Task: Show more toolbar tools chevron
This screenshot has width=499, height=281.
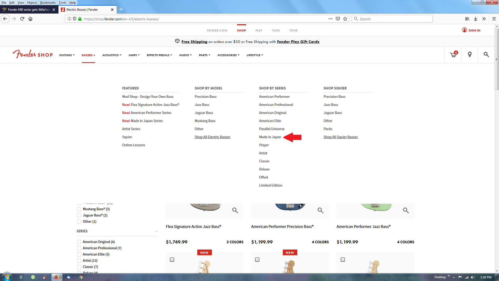Action: [484, 19]
